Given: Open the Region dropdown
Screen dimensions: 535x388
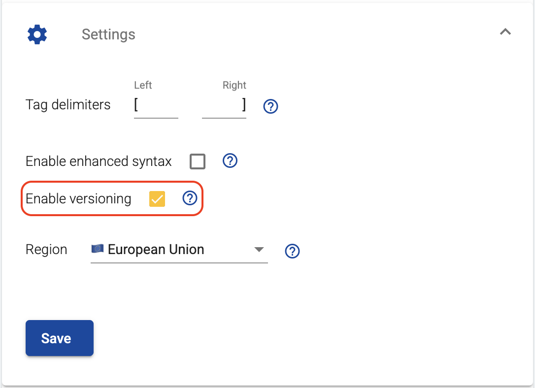Looking at the screenshot, I should (179, 250).
